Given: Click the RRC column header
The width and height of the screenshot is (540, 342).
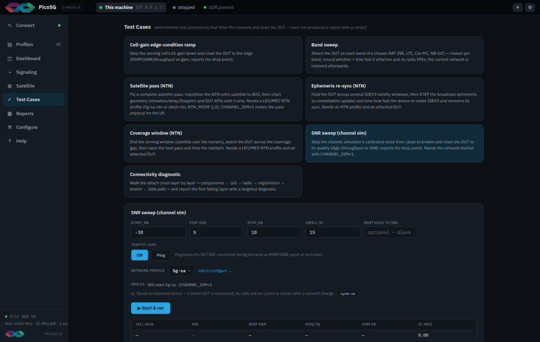Looking at the screenshot, I should 195,324.
